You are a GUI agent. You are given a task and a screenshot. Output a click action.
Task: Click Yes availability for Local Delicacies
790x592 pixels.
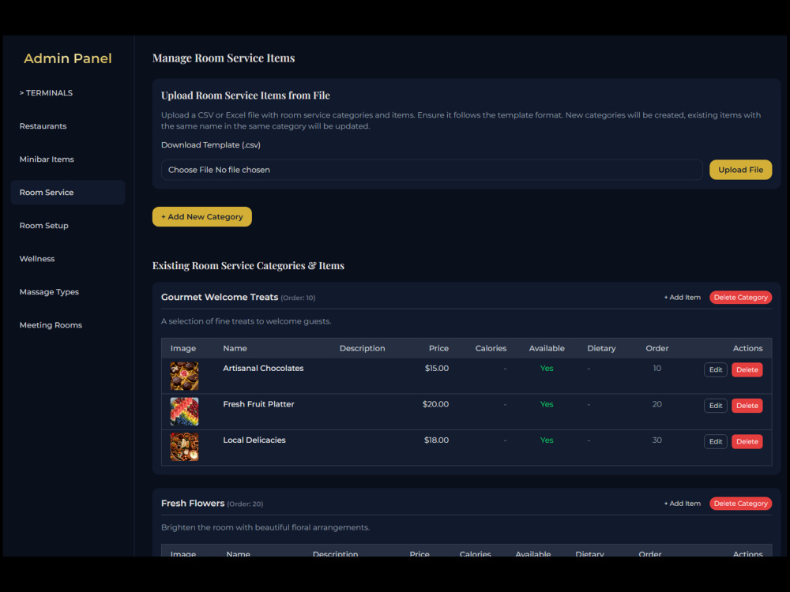[547, 440]
